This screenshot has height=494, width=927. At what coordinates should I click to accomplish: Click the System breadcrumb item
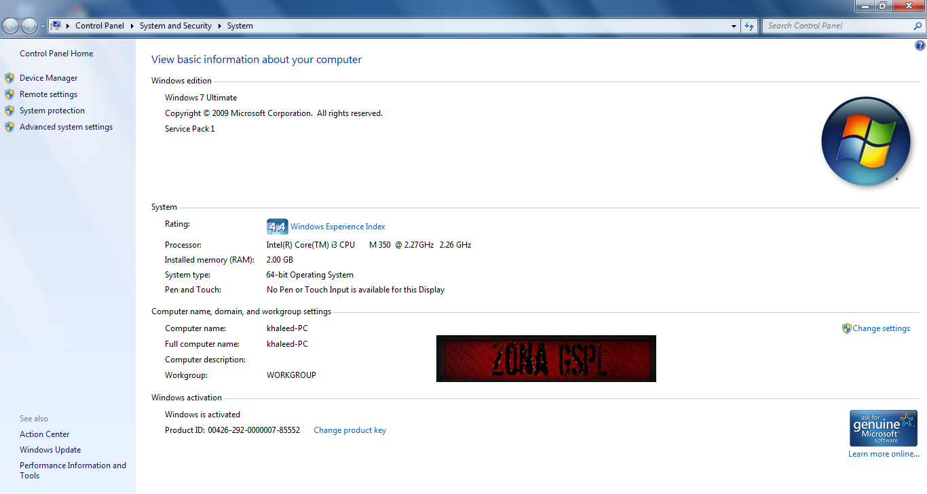click(x=240, y=26)
